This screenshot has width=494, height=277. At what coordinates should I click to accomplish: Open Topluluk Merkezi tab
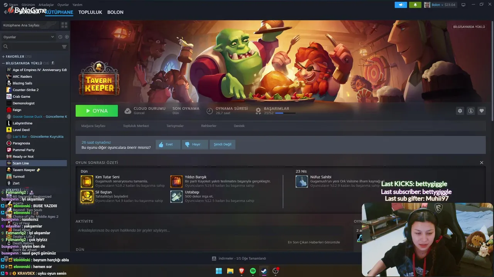[x=136, y=126]
